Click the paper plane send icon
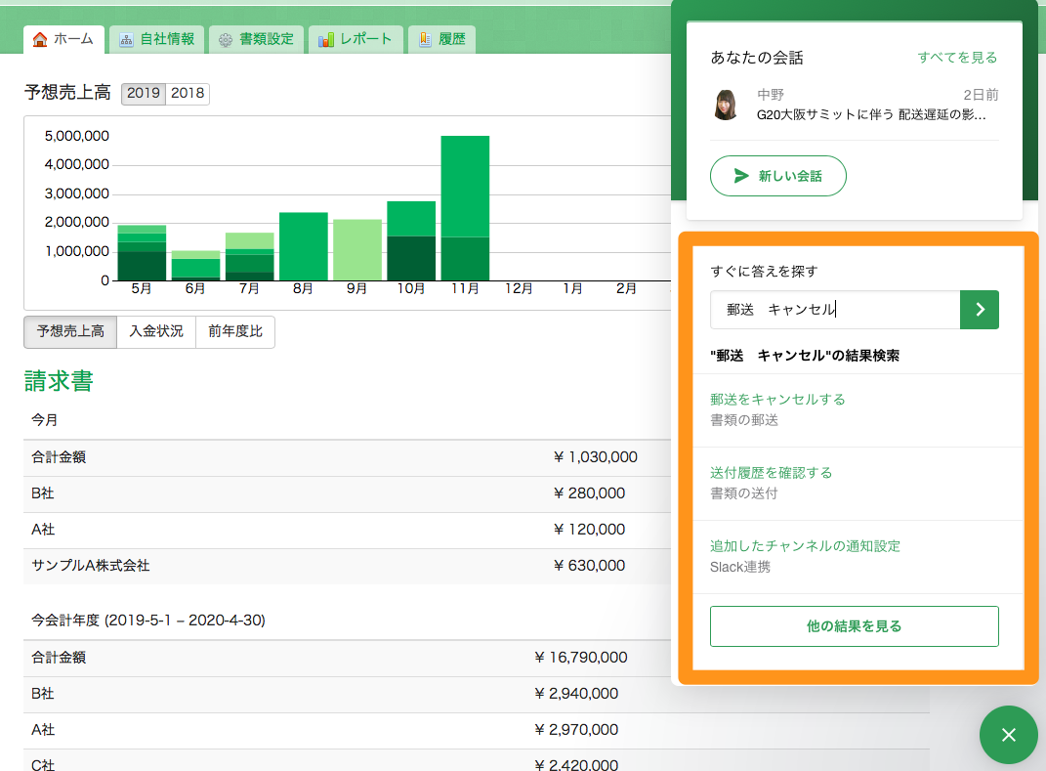 [x=741, y=176]
